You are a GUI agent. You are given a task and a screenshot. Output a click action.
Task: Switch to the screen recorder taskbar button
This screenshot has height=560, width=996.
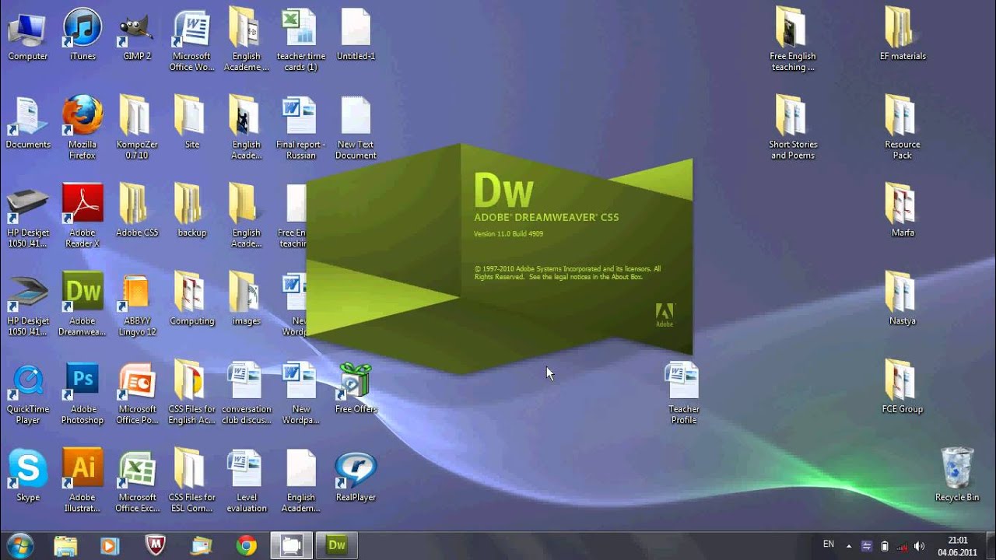point(292,545)
